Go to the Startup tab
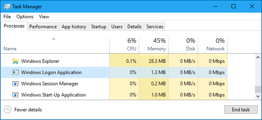 coord(99,27)
